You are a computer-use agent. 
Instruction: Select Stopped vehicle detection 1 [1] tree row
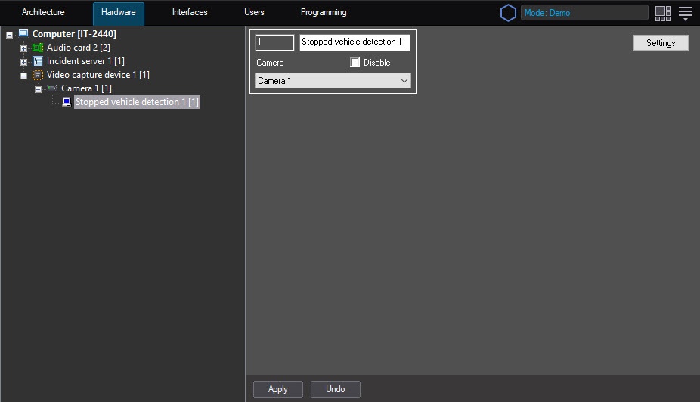(x=137, y=102)
